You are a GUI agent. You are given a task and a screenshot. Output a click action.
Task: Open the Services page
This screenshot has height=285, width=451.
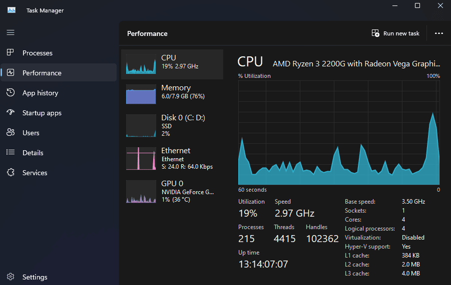coord(59,173)
